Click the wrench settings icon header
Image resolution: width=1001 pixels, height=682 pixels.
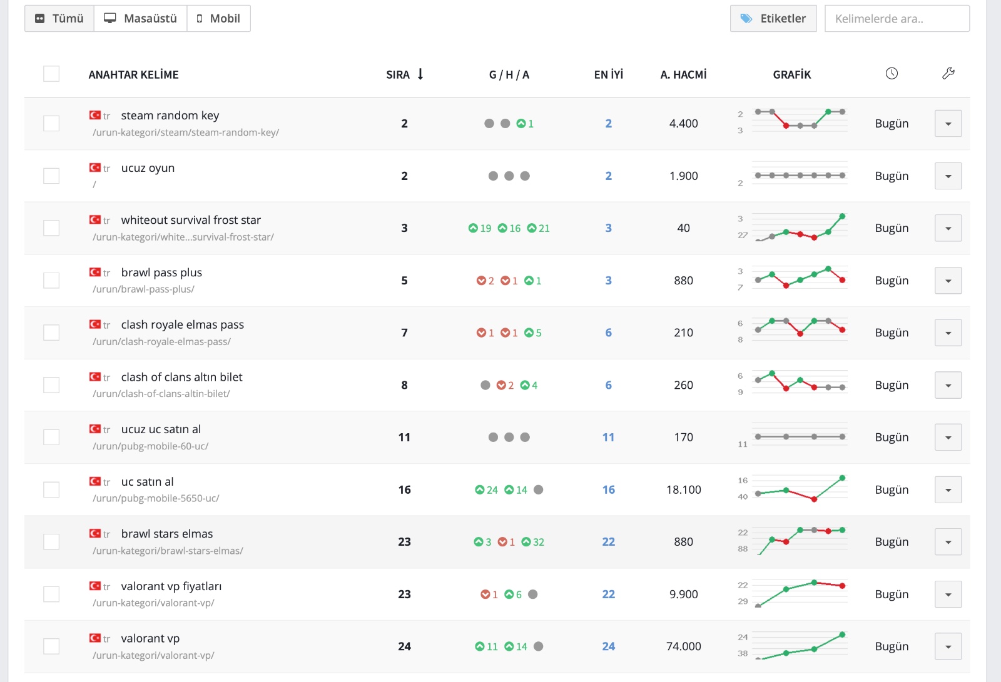point(948,74)
